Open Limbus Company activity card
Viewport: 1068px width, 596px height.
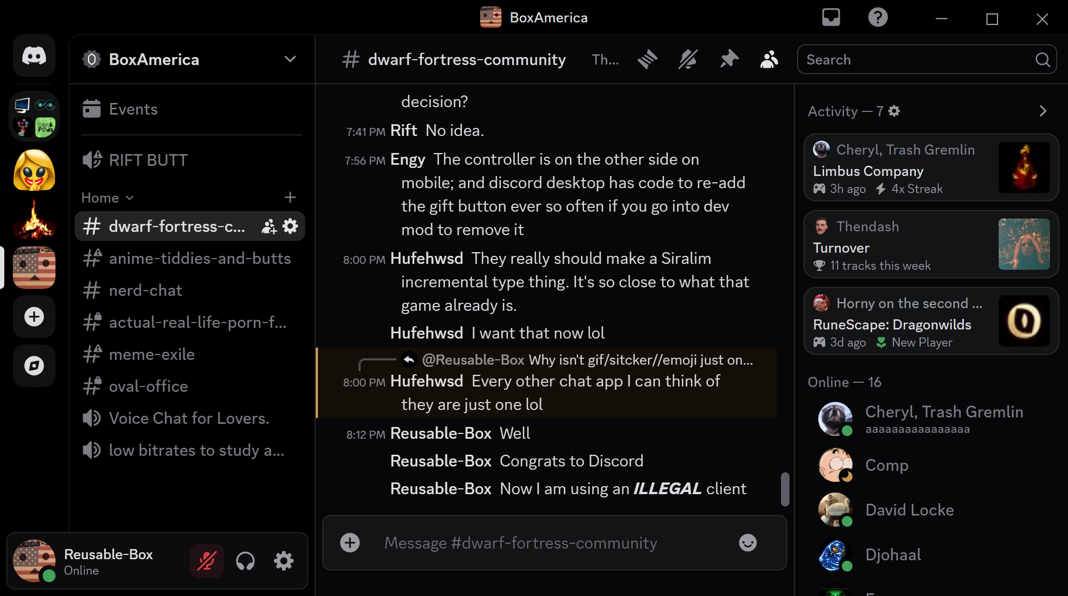click(x=931, y=167)
